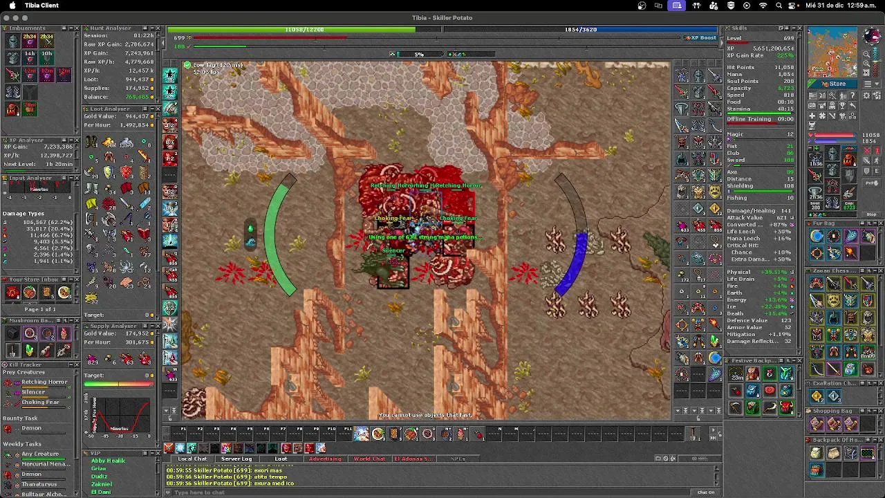885x498 pixels.
Task: Open the VIP panel menu icon
Action: tap(144, 453)
